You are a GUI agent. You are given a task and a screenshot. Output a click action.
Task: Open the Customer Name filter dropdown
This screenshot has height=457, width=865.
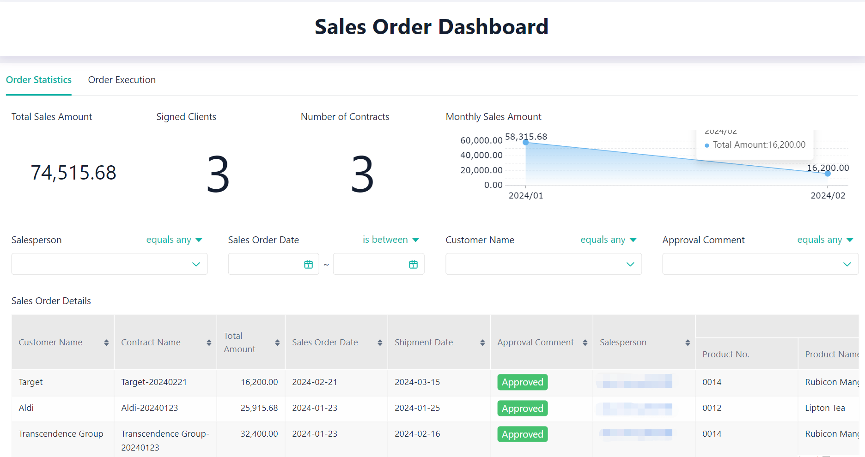(630, 265)
